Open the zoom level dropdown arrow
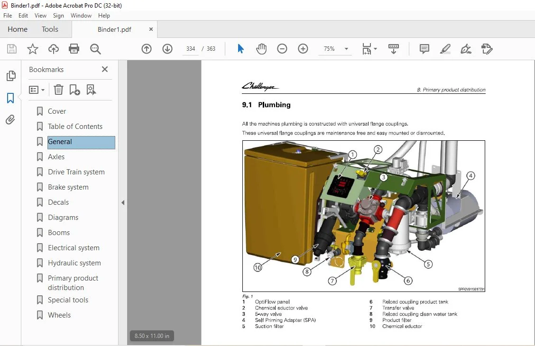Viewport: 535px width, 346px height. [346, 49]
